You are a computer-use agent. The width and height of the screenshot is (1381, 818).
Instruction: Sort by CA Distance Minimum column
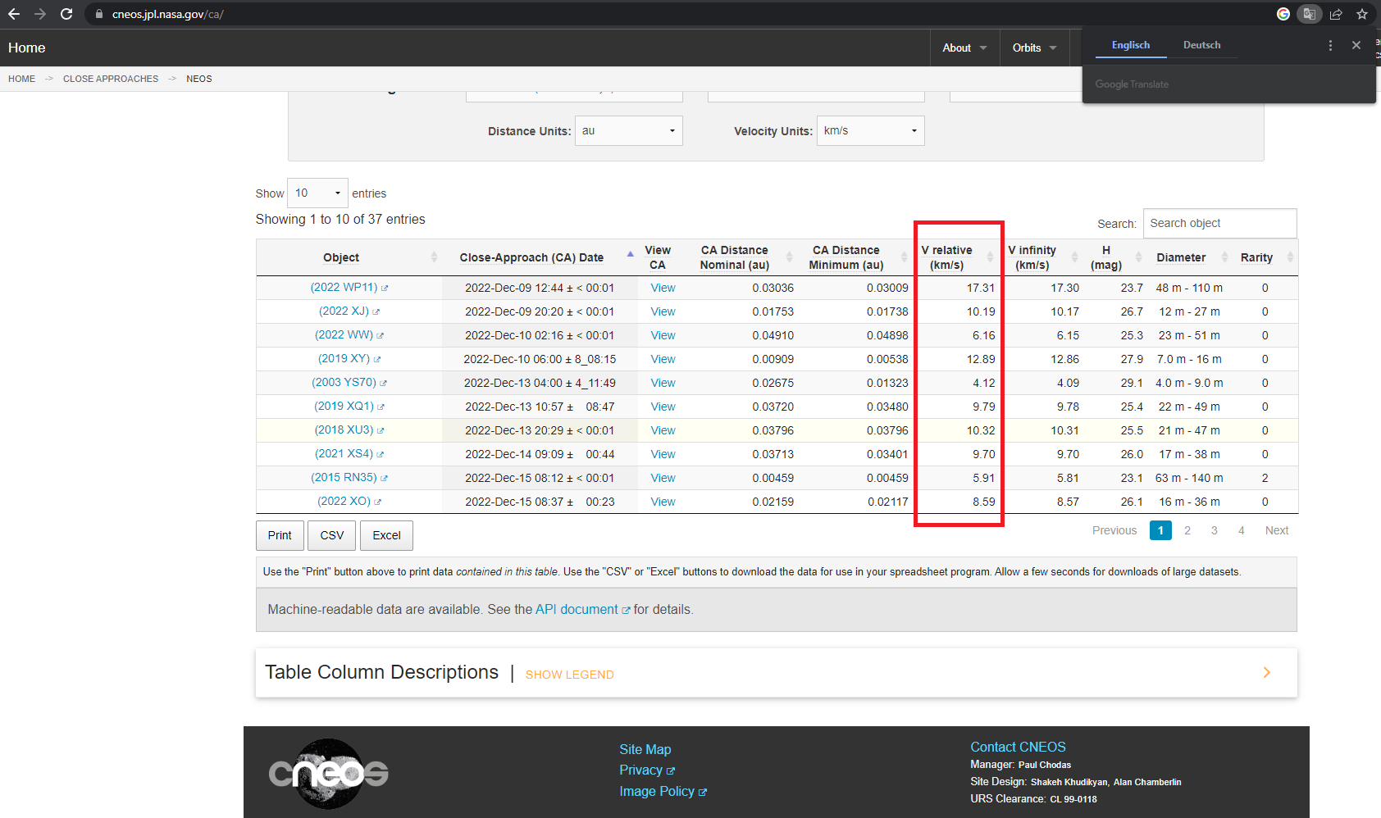click(853, 257)
